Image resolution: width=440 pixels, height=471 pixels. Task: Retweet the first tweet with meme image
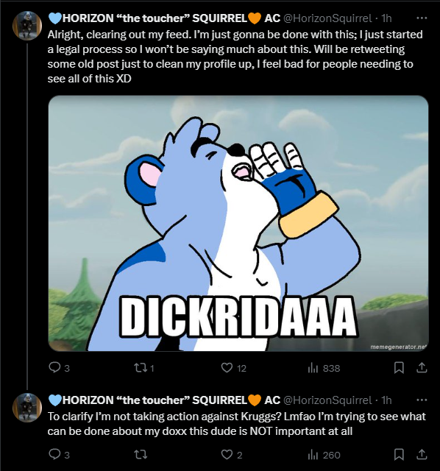pyautogui.click(x=144, y=368)
